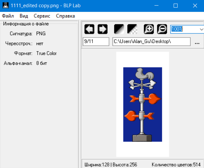
Task: Click the Ширина:128 status text
Action: click(x=97, y=165)
